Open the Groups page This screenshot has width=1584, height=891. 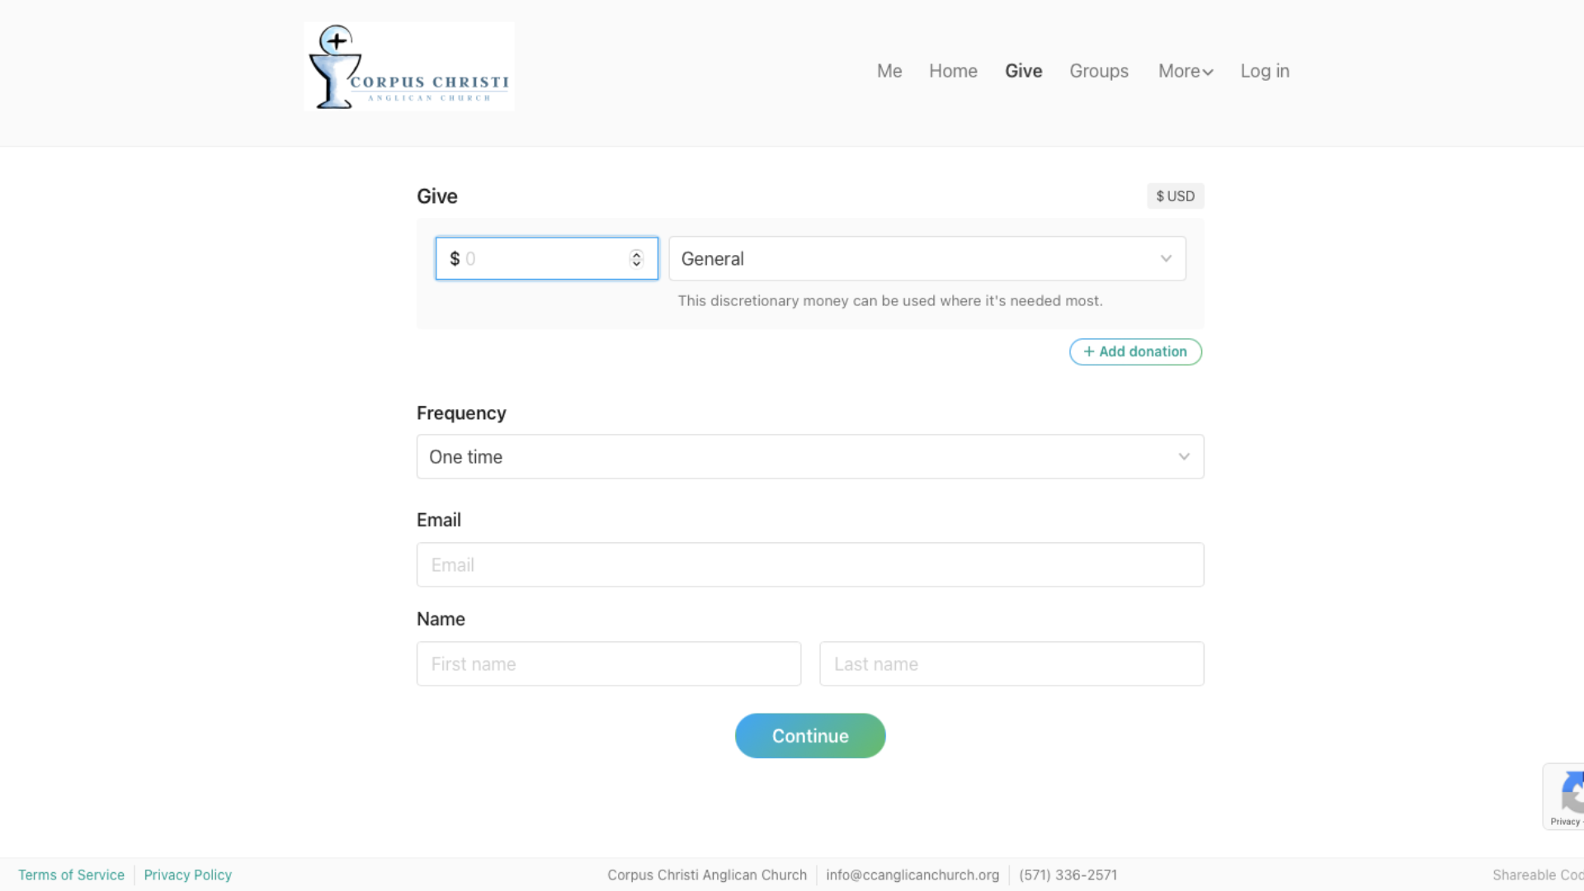point(1098,71)
